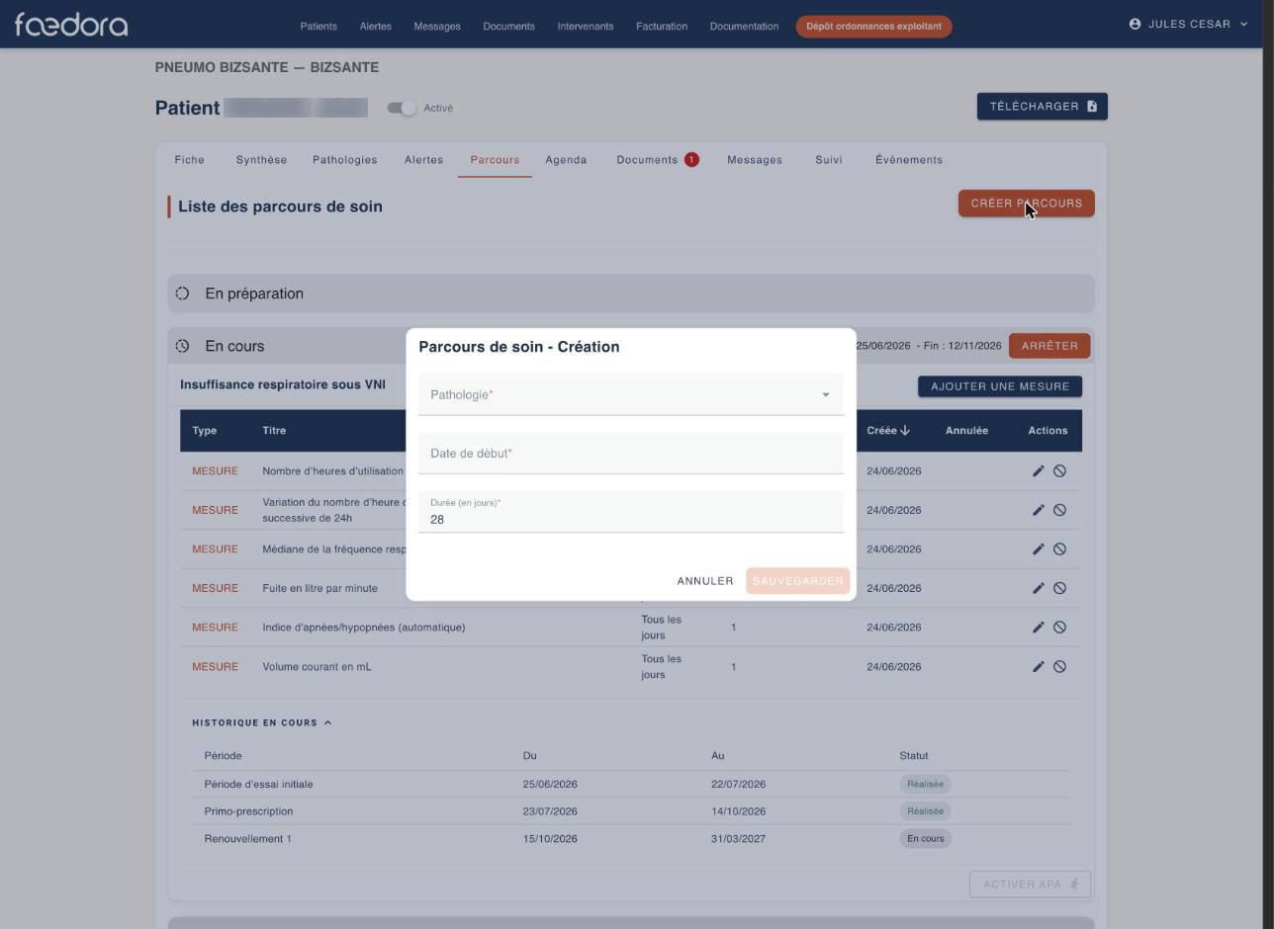Open the Alertes tab in patient tabs
This screenshot has width=1274, height=929.
pos(423,159)
